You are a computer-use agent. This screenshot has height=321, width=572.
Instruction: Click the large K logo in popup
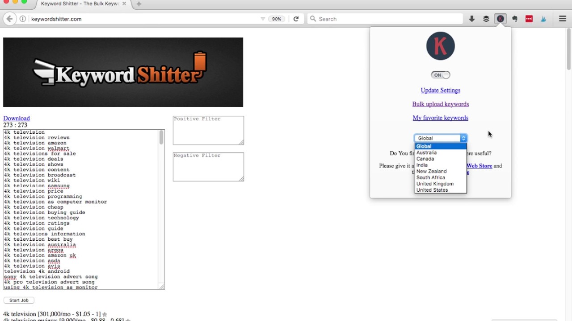coord(441,46)
